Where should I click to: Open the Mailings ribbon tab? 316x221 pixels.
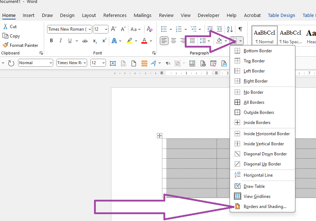pos(142,15)
